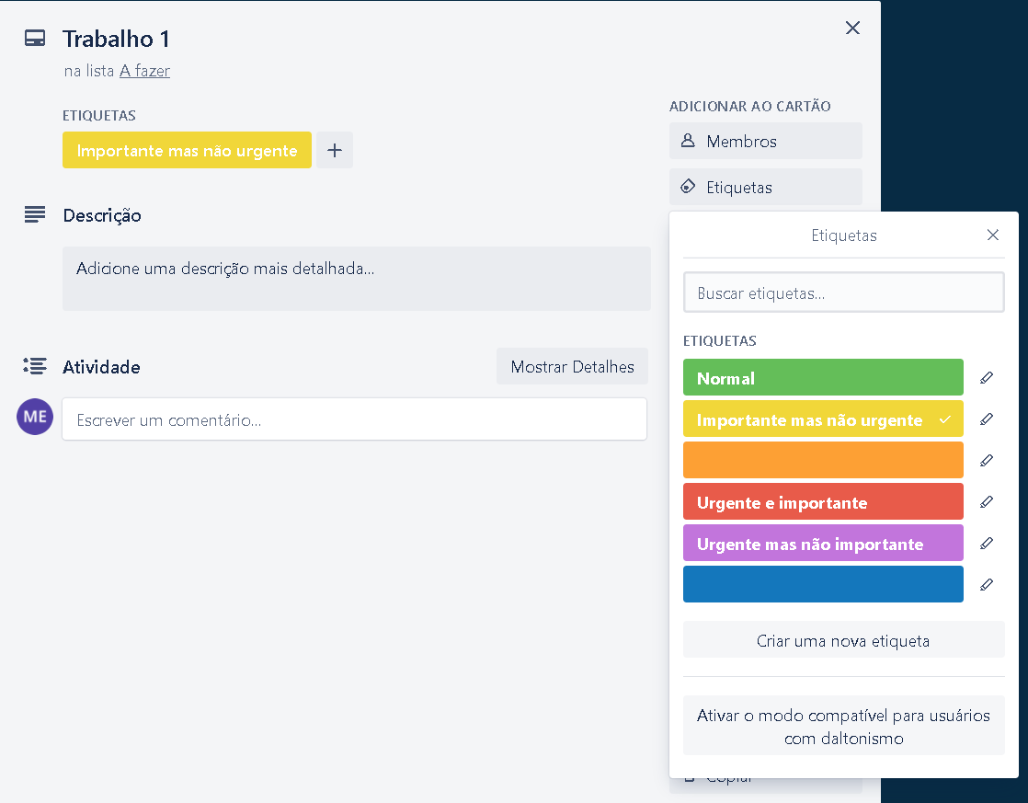
Task: Toggle the red Urgente e importante label
Action: pos(822,502)
